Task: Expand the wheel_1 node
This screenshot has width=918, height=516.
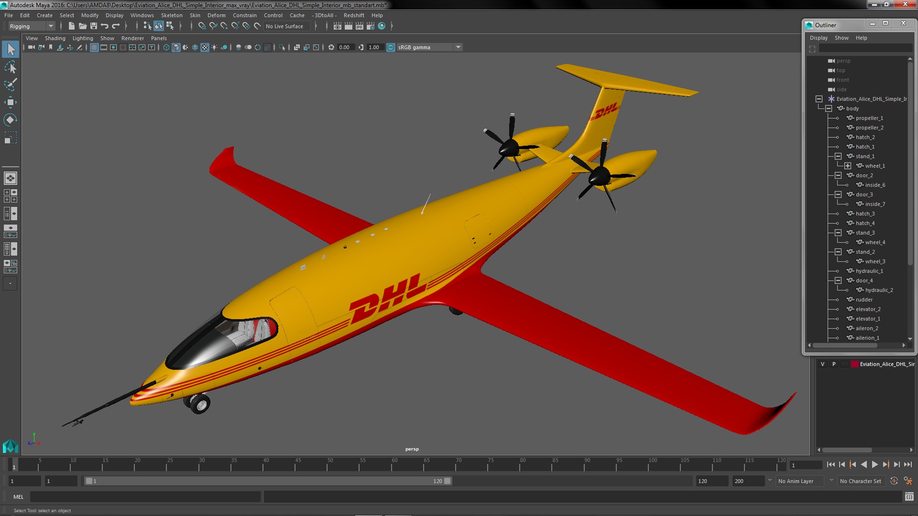Action: point(848,166)
